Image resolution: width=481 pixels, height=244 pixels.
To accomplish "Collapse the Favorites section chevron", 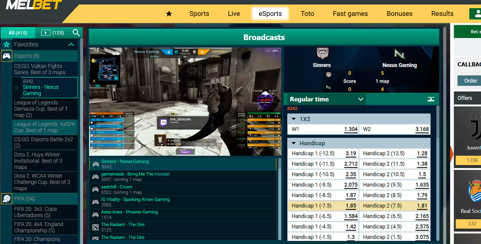I will 71,45.
